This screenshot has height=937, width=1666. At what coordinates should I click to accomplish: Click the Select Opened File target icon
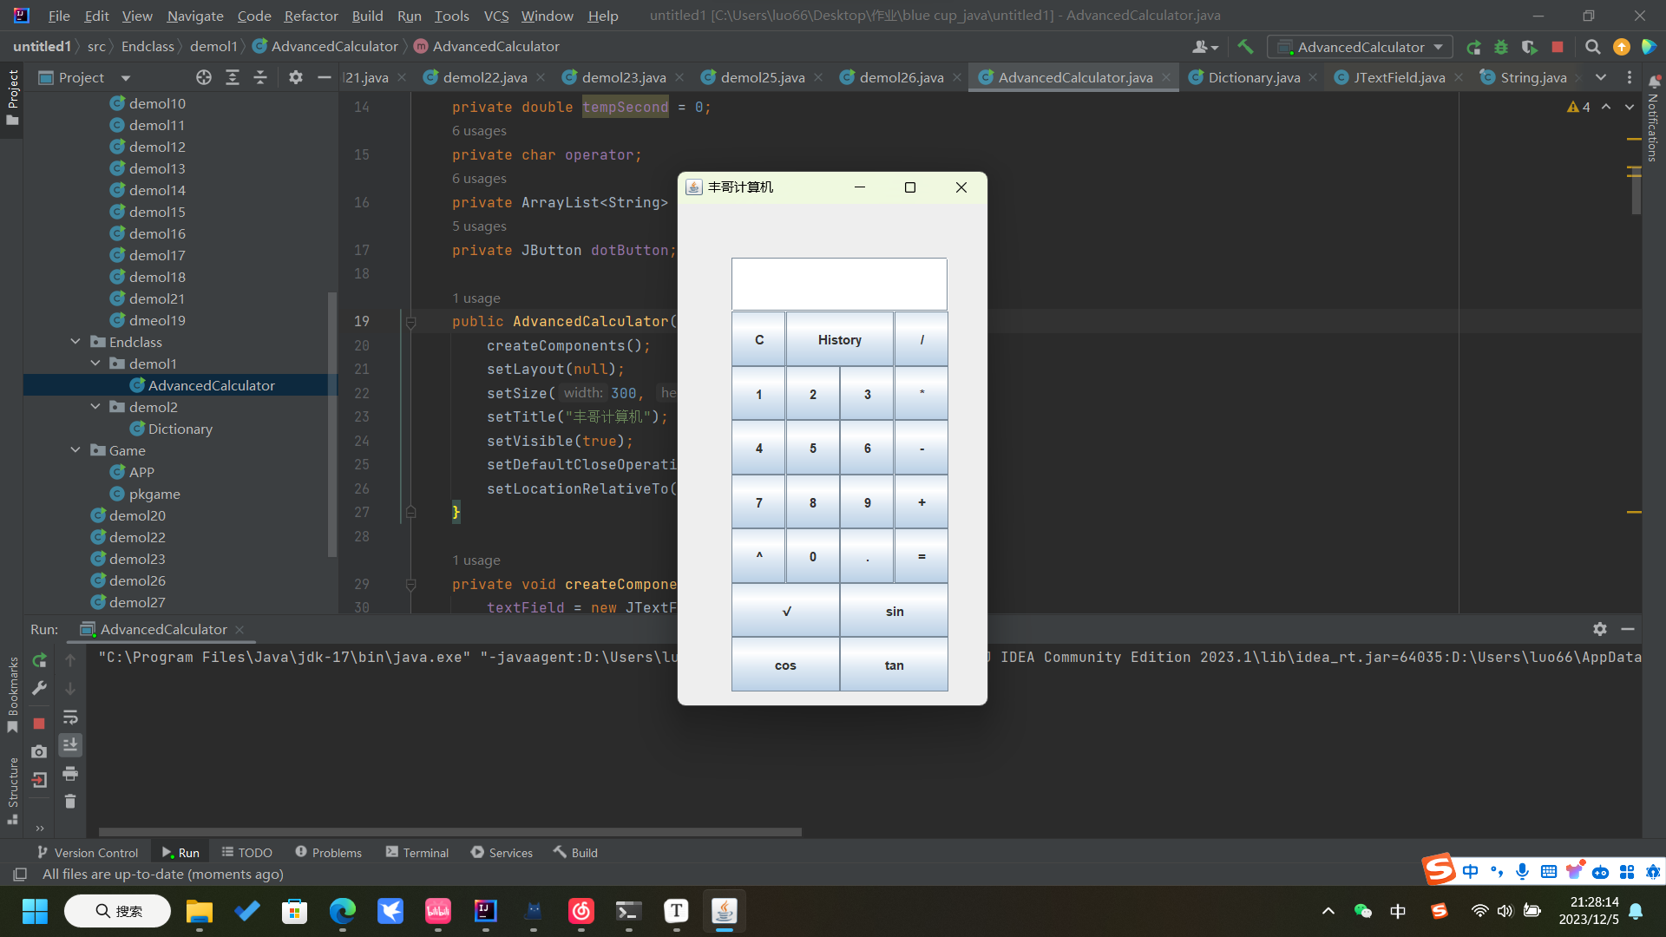[204, 78]
